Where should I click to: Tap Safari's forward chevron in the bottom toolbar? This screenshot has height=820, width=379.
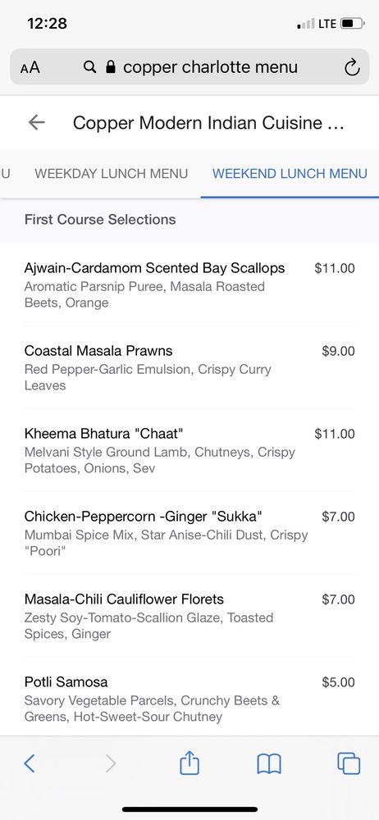111,763
